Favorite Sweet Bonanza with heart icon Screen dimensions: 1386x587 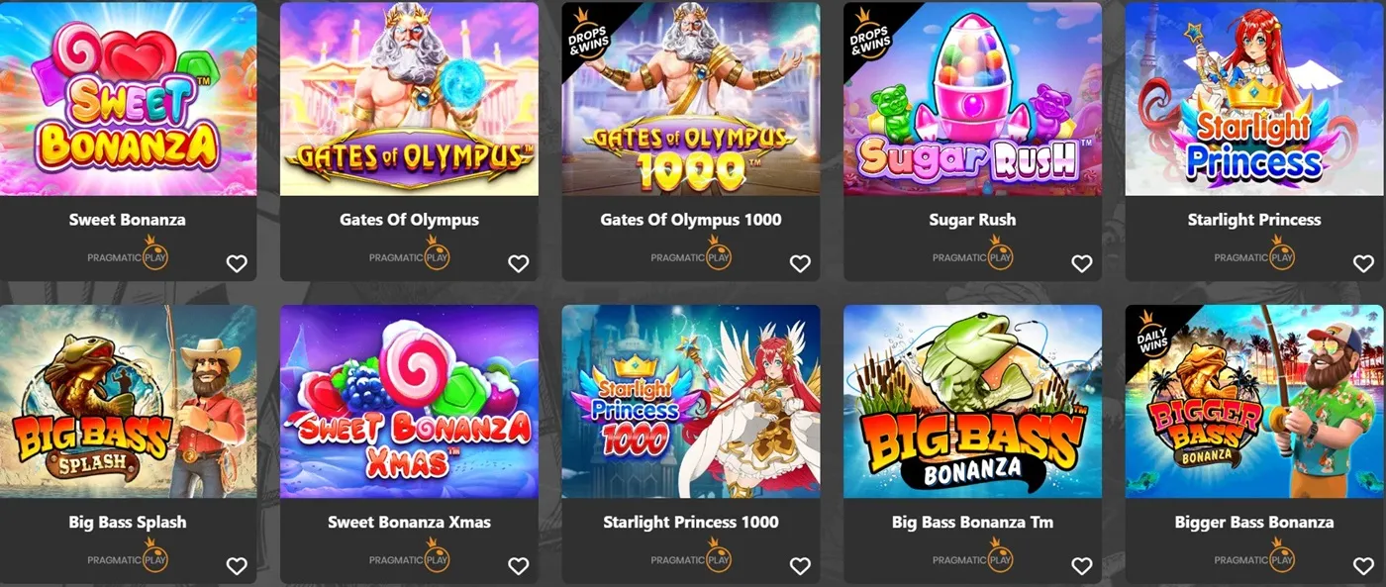click(237, 263)
